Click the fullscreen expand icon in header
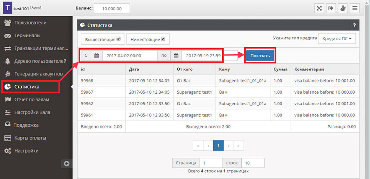The height and width of the screenshot is (179, 370). (x=319, y=8)
